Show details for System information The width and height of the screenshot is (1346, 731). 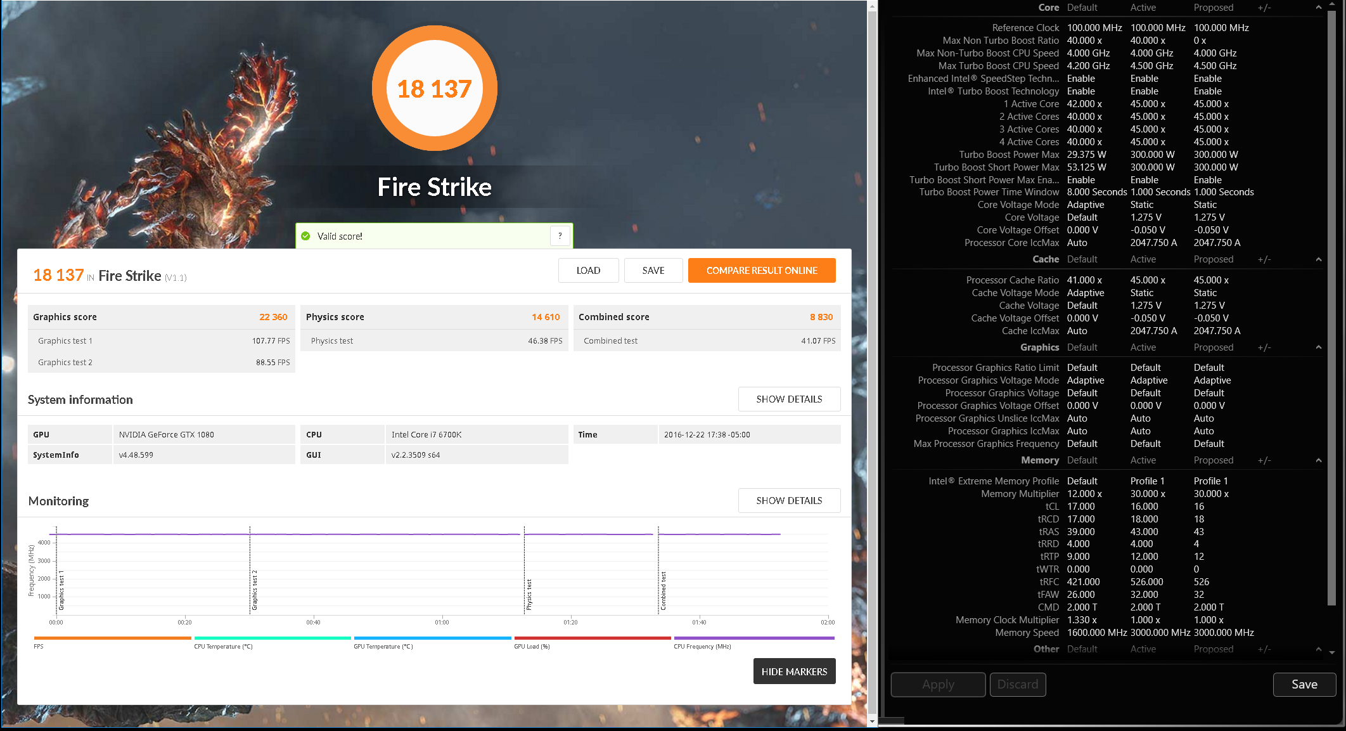click(x=789, y=399)
